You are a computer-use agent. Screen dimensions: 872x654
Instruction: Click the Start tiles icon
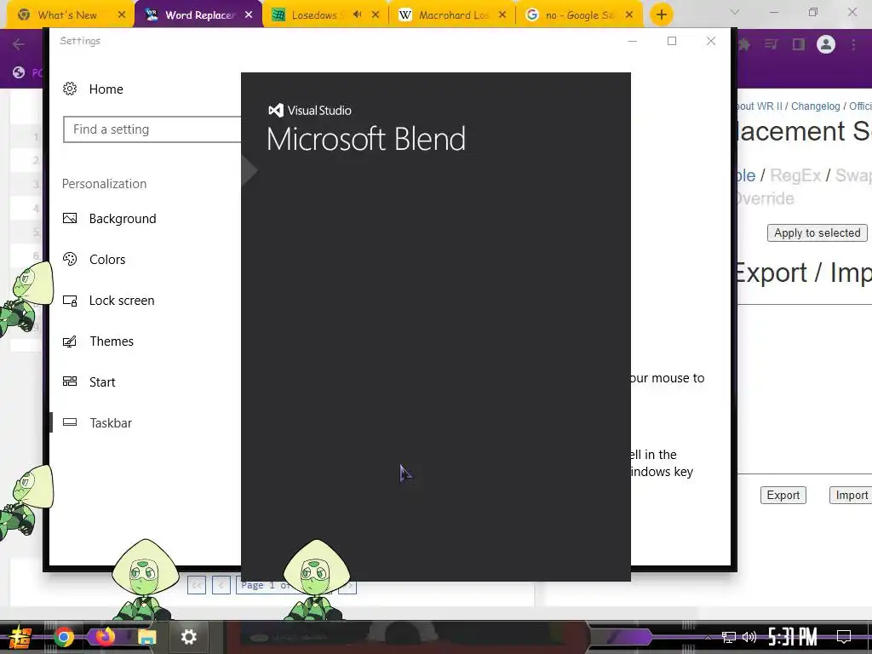pos(70,381)
